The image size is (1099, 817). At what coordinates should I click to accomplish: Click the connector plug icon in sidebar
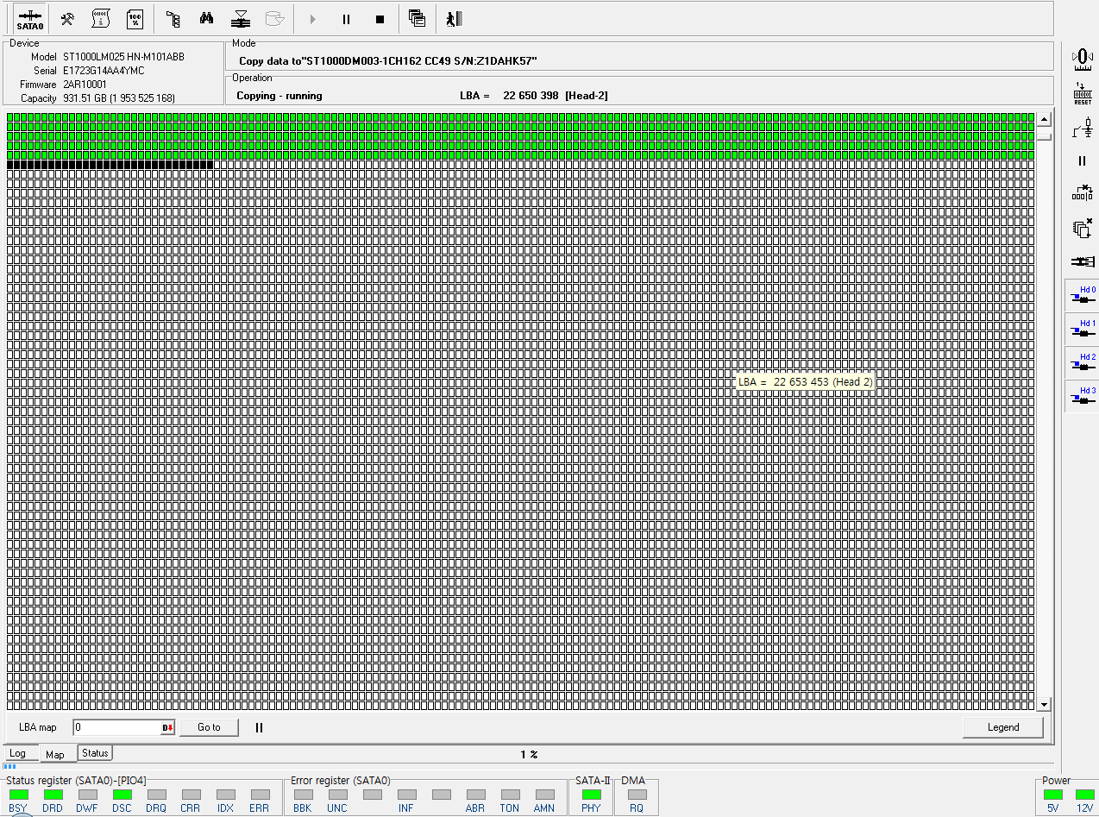tap(1083, 261)
